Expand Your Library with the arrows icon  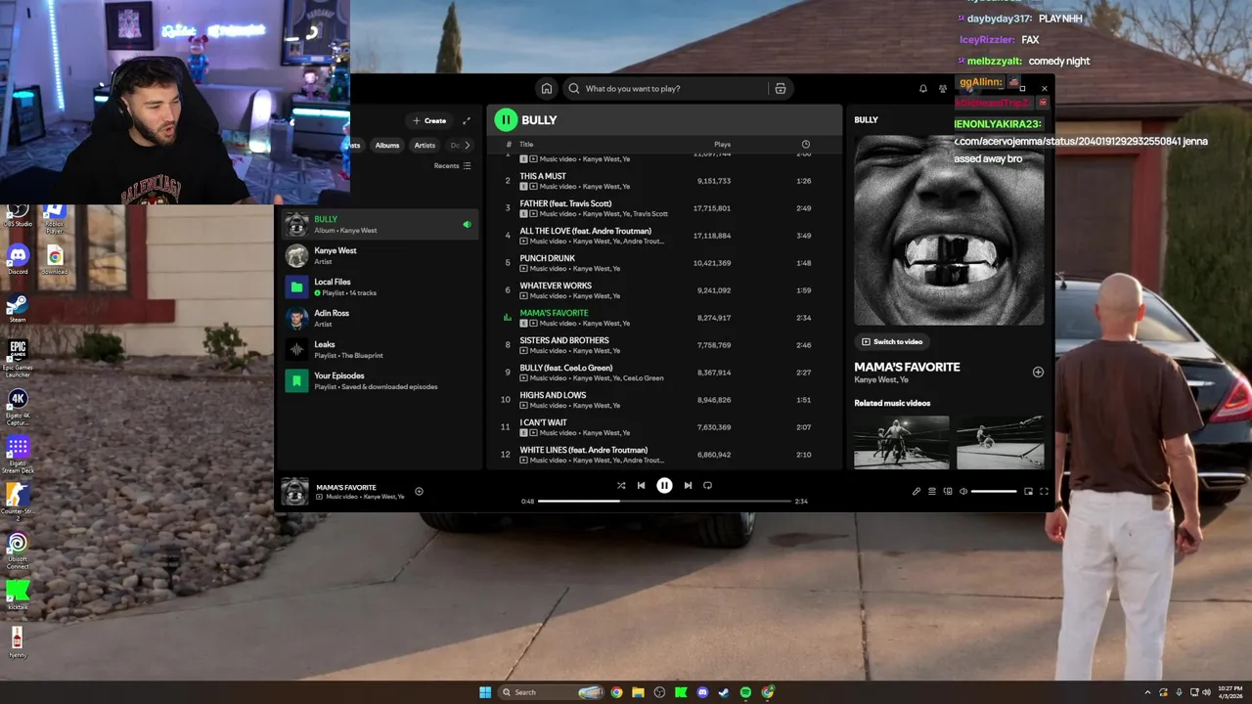(x=467, y=120)
